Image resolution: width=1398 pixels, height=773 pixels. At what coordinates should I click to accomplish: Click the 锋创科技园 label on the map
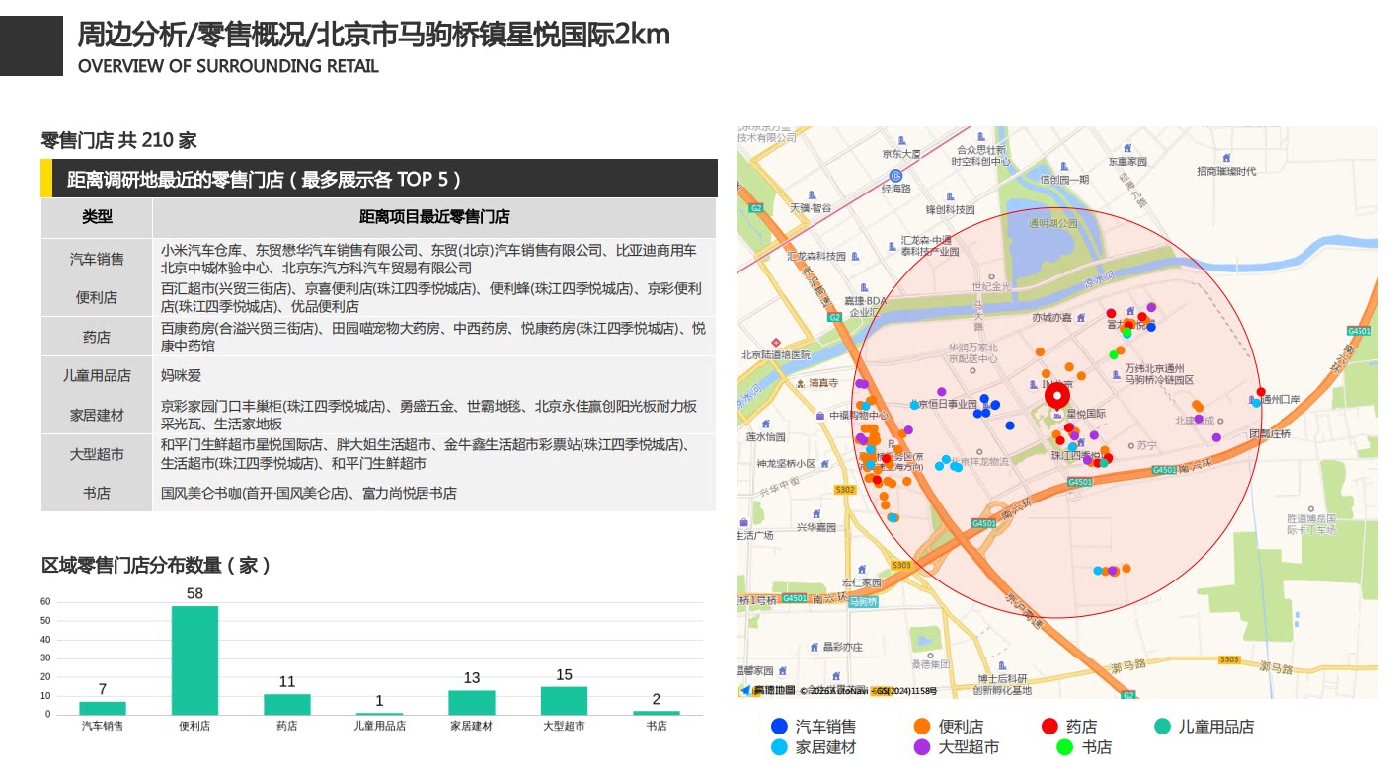(x=950, y=209)
